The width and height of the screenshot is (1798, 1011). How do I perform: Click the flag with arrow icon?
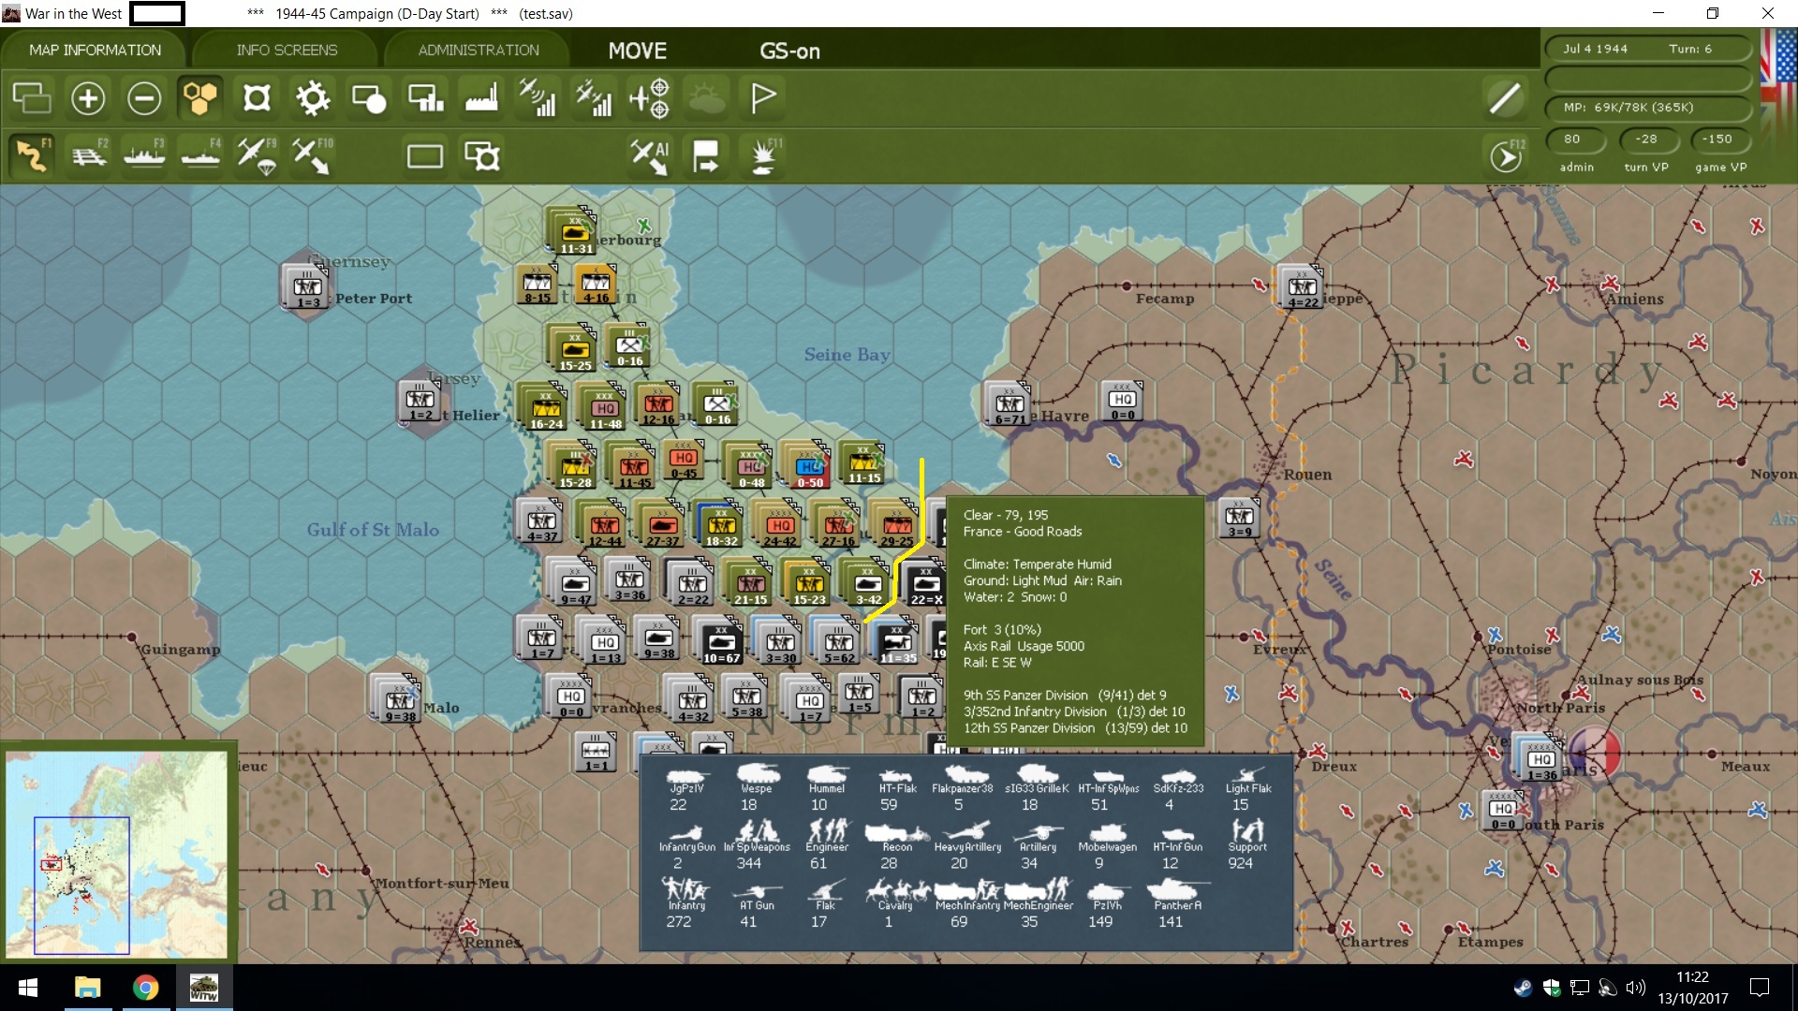(x=706, y=155)
